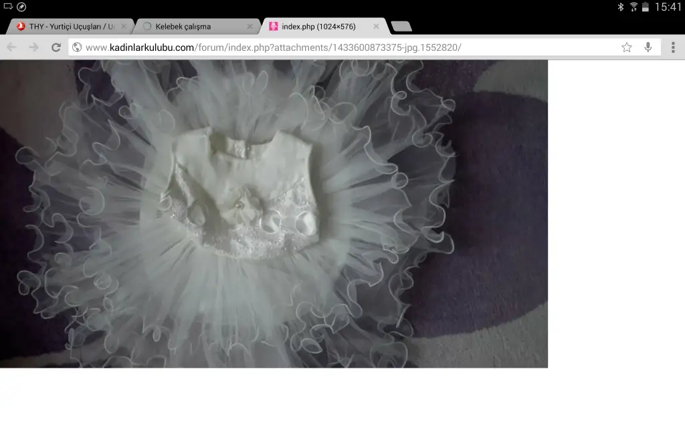
Task: Switch to THY - Yurtiçi Uçuşları tab
Action: (x=70, y=27)
